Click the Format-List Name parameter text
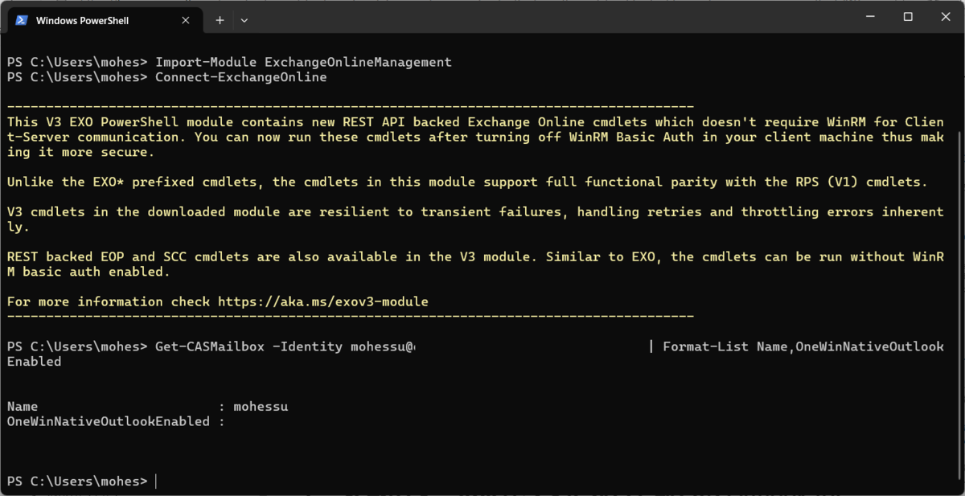The height and width of the screenshot is (496, 965). (726, 346)
